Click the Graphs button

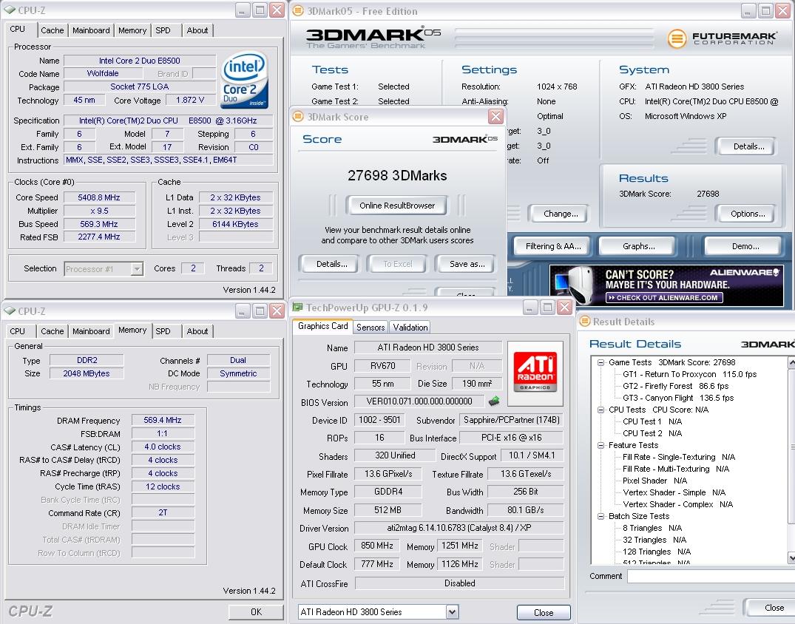point(638,246)
